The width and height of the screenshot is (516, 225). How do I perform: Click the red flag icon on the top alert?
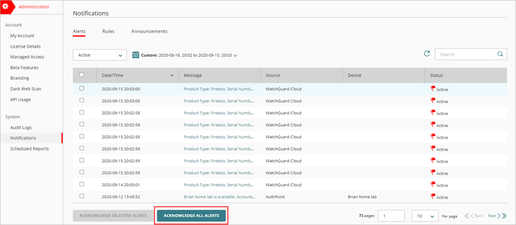(433, 88)
